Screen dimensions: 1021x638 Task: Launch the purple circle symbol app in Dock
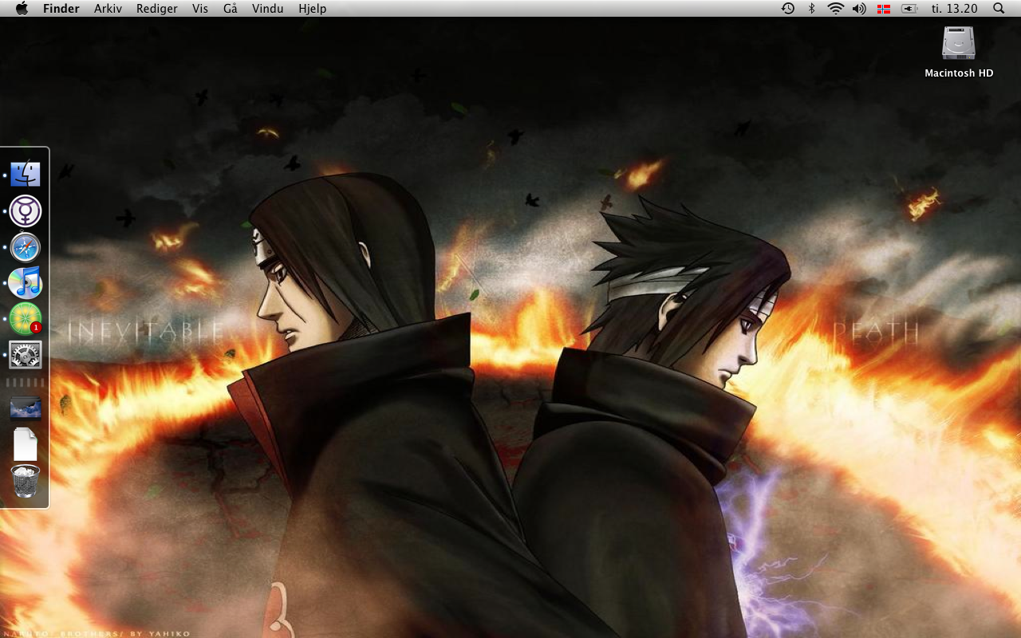[26, 211]
